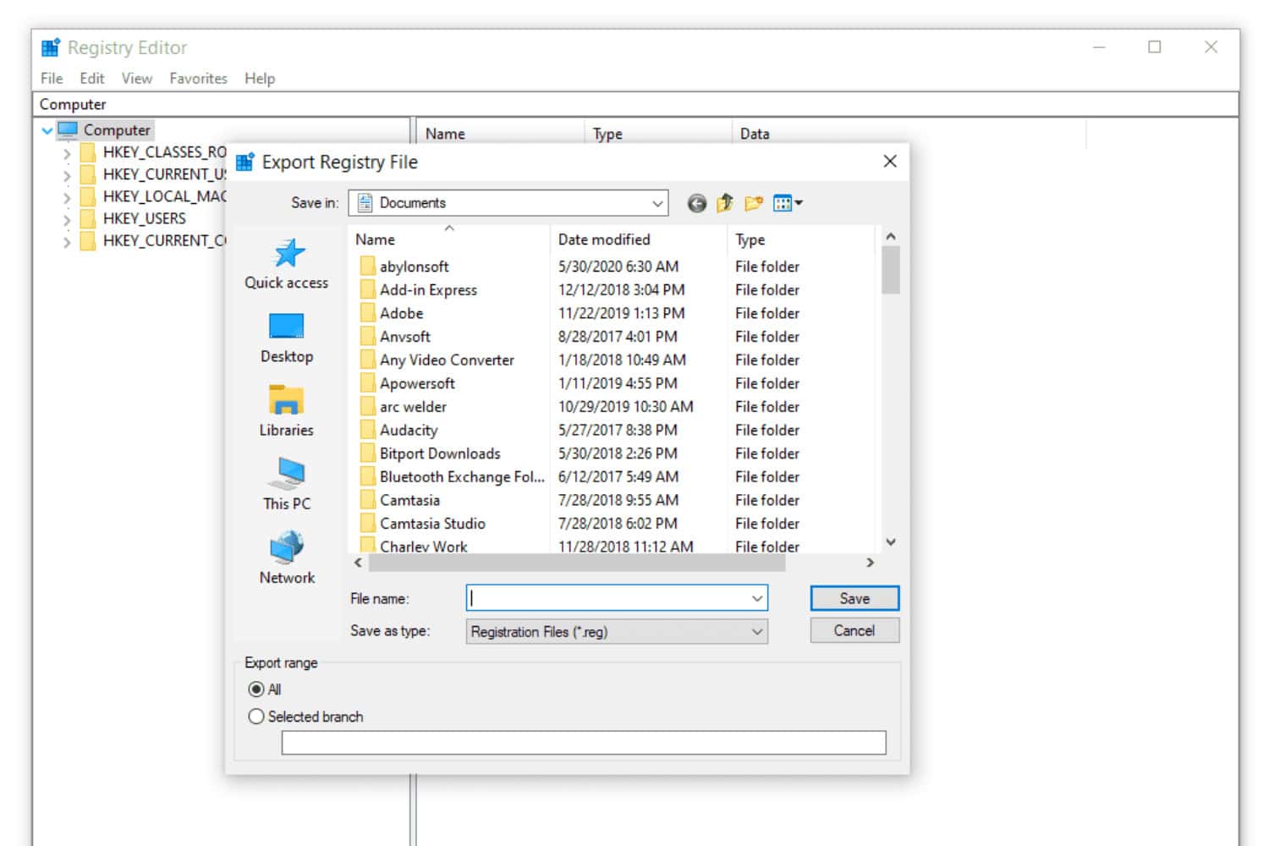Expand the HKEY_USERS tree node
This screenshot has width=1269, height=846.
[x=67, y=219]
